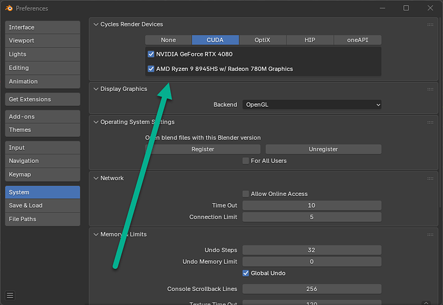The width and height of the screenshot is (443, 305).
Task: Enable Allow Online Access
Action: point(246,194)
